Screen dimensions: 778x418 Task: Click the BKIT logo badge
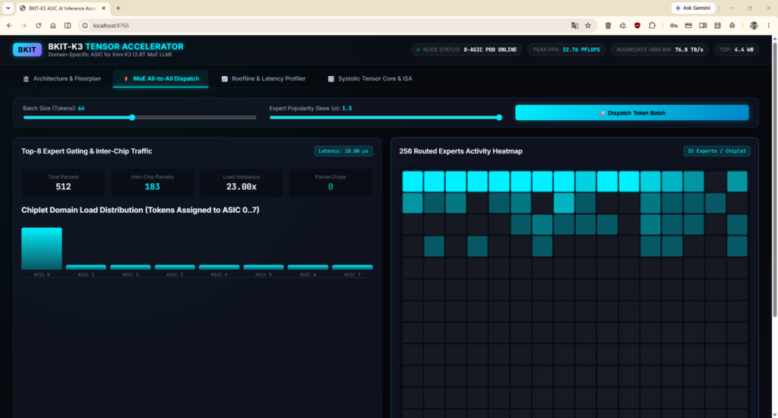[x=27, y=49]
